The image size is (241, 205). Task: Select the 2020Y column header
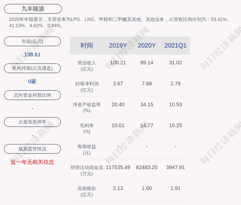(147, 45)
